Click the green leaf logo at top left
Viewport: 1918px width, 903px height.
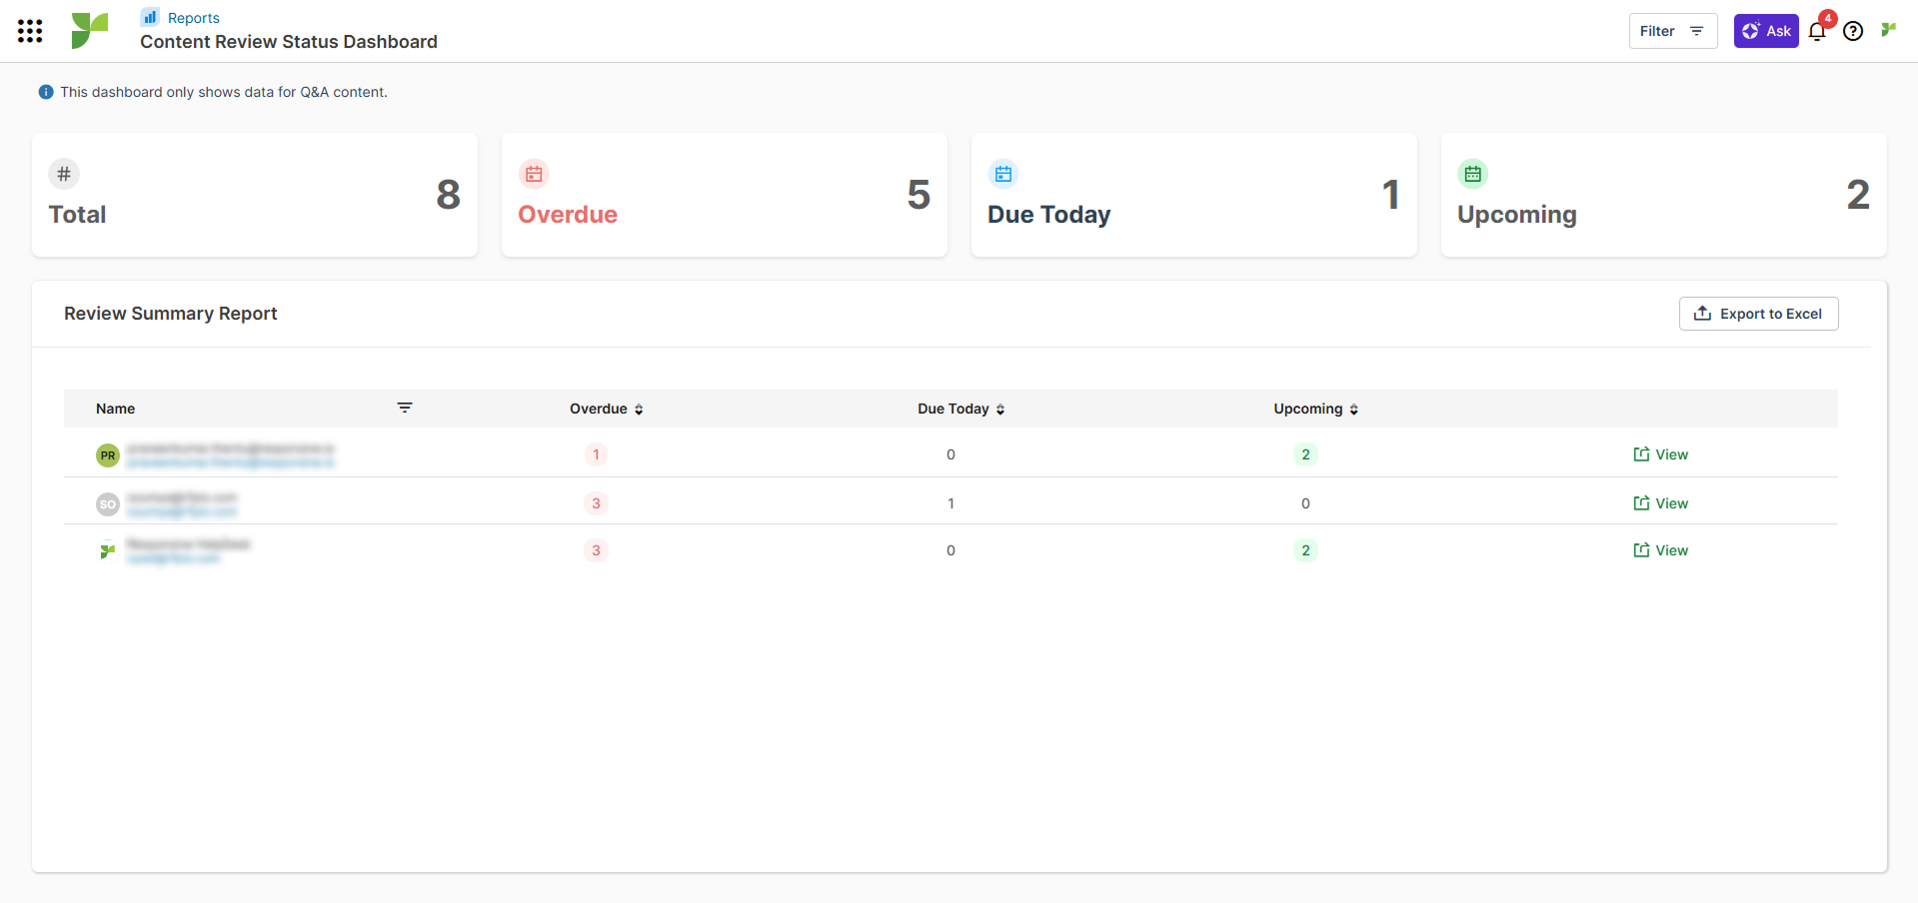(x=89, y=31)
